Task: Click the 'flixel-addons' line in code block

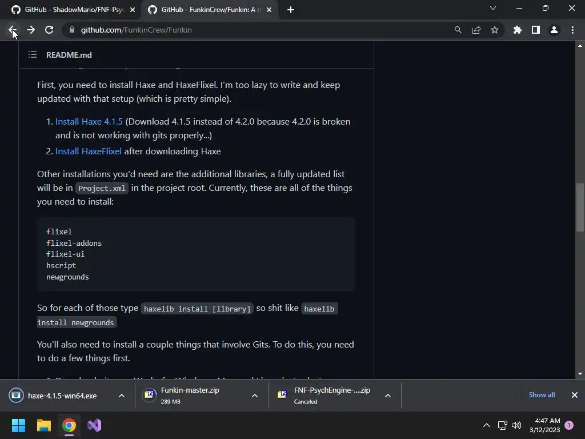Action: pyautogui.click(x=74, y=244)
